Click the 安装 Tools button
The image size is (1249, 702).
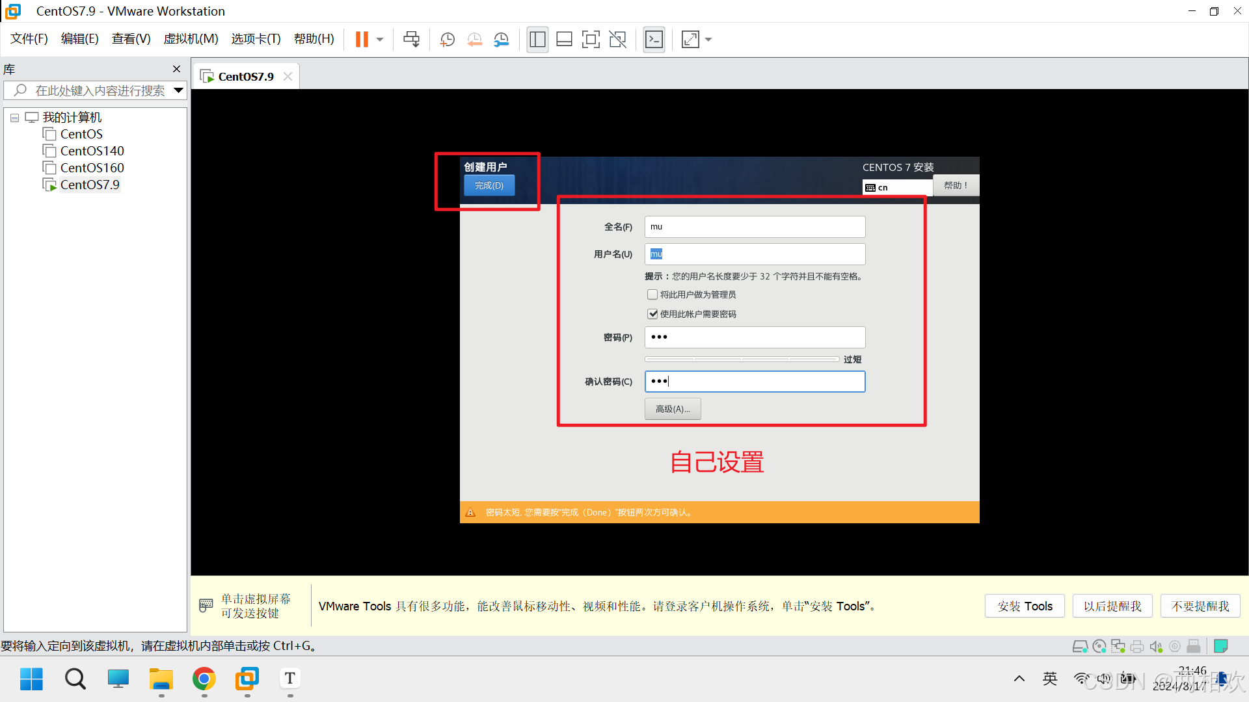pyautogui.click(x=1025, y=606)
